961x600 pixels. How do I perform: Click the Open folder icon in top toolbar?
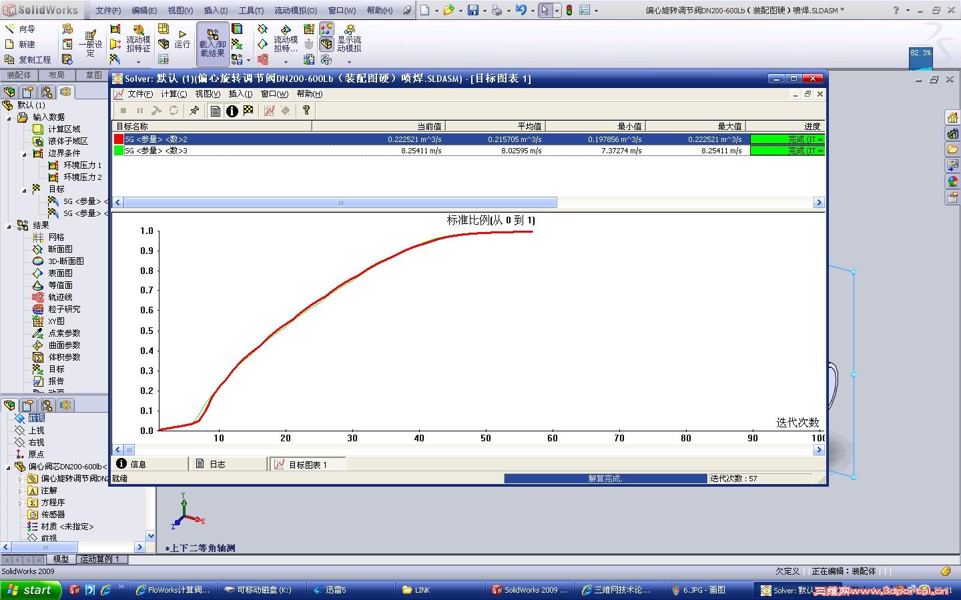tap(448, 10)
